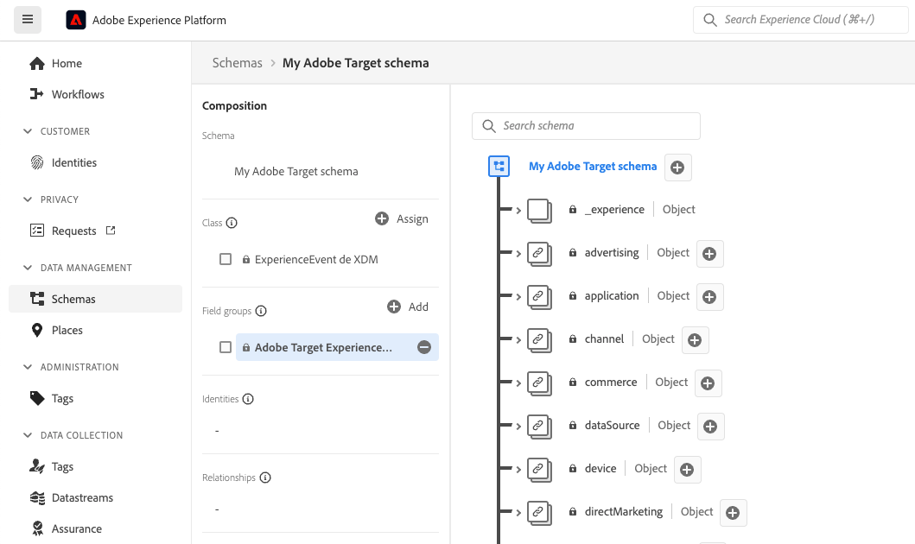Check the Adobe Target Experience field group checkbox

226,347
